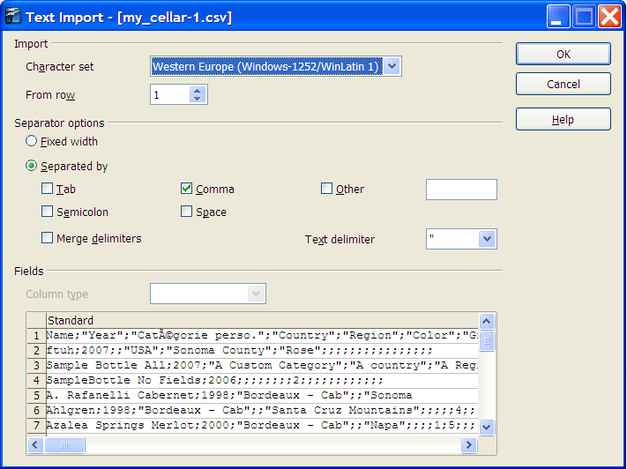Click preview row SampleBottle No Fields
The height and width of the screenshot is (469, 627).
tap(262, 380)
